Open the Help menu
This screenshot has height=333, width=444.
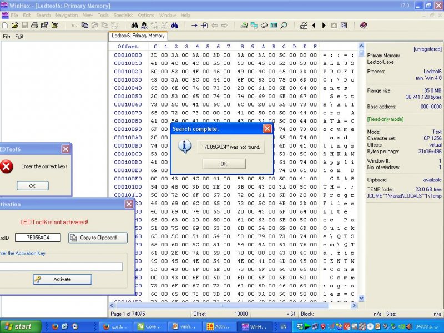pyautogui.click(x=185, y=16)
